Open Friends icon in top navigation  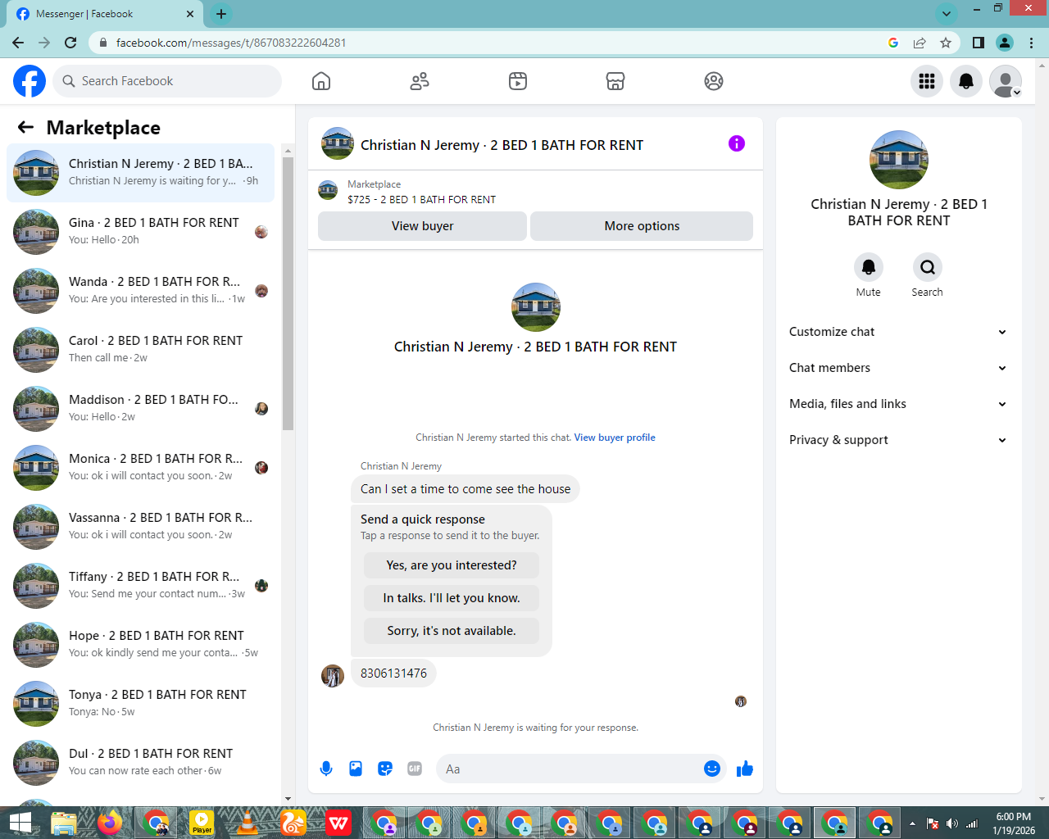point(420,81)
